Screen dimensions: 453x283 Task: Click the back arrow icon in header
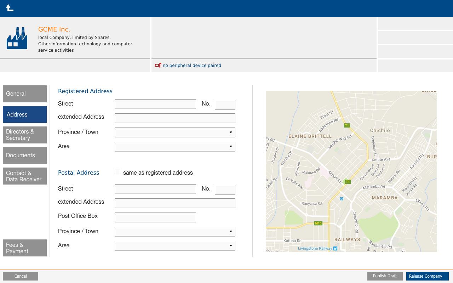(10, 8)
